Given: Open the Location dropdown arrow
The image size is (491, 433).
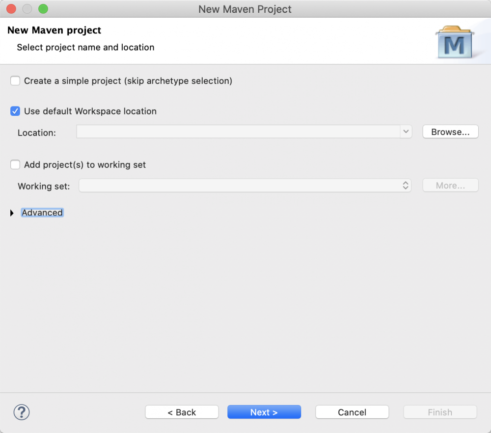Looking at the screenshot, I should pyautogui.click(x=406, y=132).
